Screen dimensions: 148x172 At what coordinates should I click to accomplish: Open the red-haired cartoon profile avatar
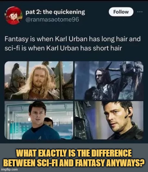coord(13,16)
